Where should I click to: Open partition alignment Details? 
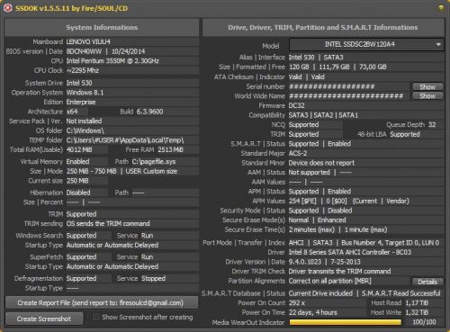(427, 282)
